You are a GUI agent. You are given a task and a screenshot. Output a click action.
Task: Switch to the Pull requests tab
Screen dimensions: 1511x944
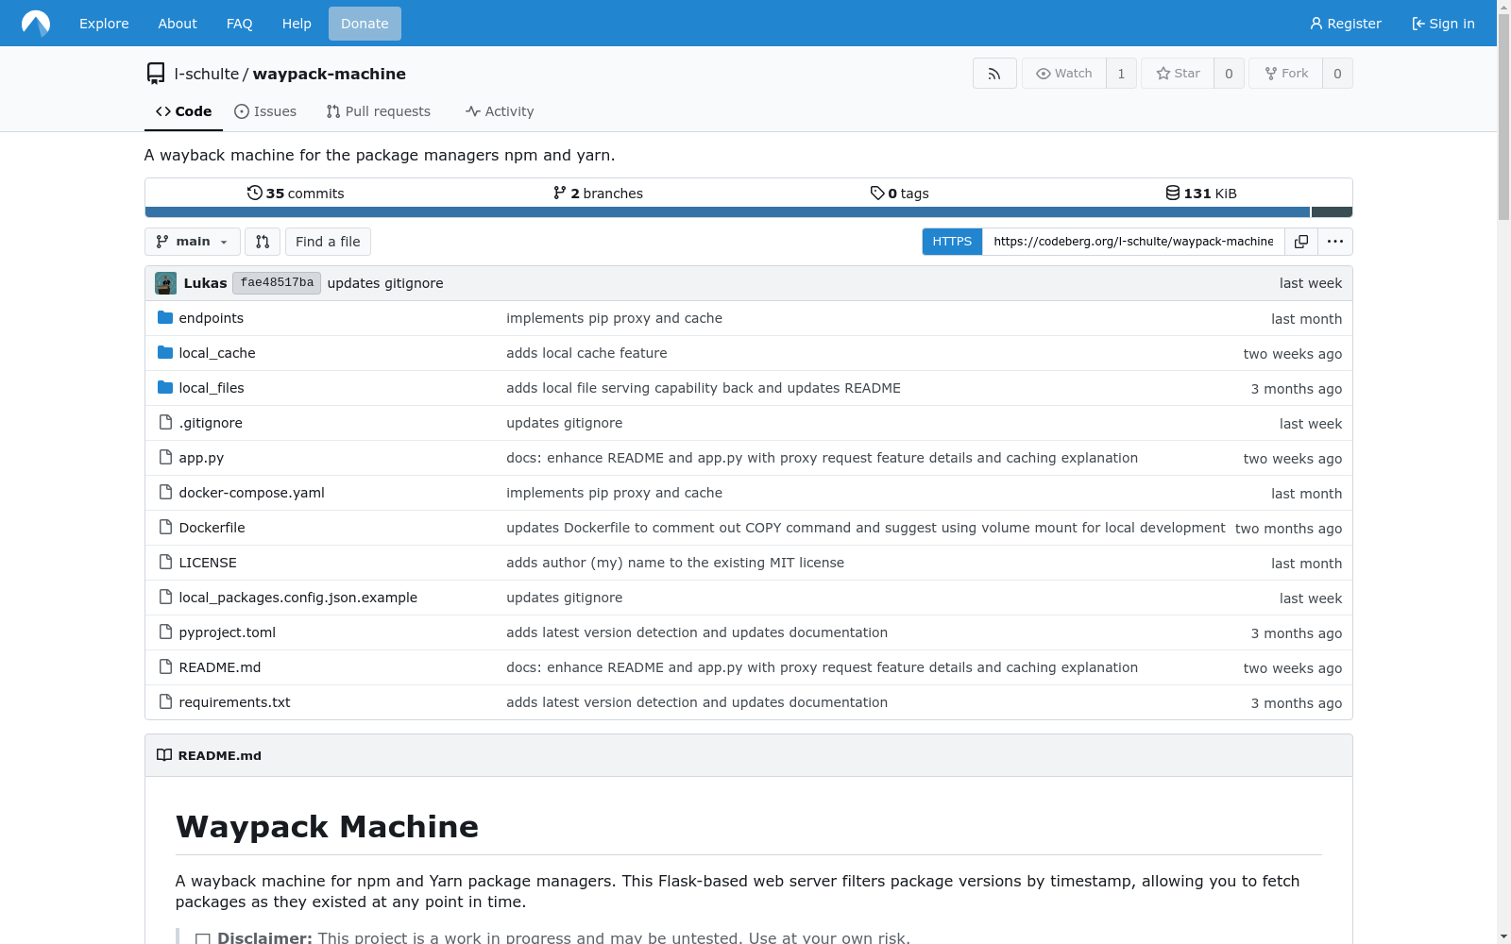(x=378, y=111)
